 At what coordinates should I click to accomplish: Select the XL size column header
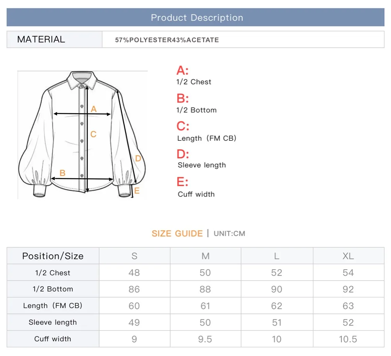tap(348, 256)
